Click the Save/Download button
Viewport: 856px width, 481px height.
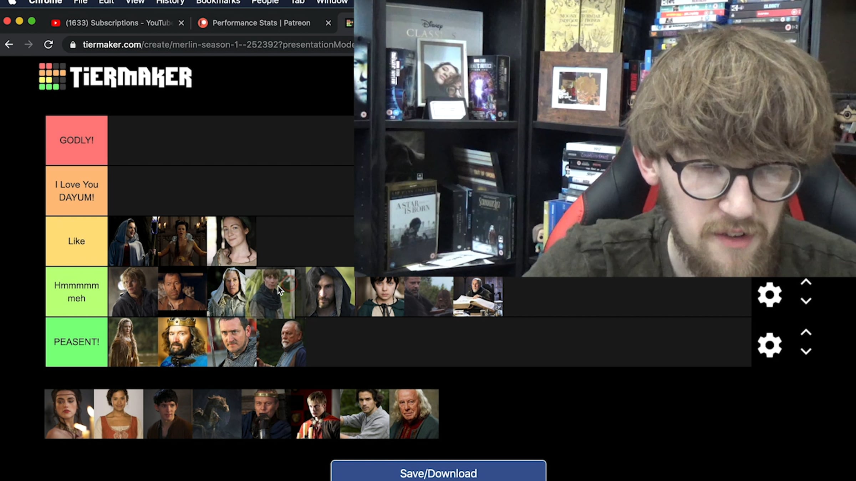pos(438,471)
